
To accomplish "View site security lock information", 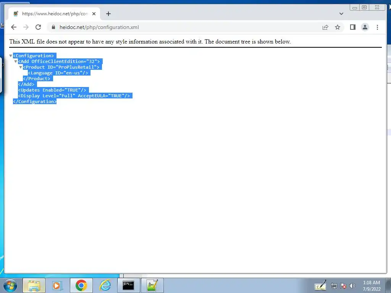I will pyautogui.click(x=53, y=27).
